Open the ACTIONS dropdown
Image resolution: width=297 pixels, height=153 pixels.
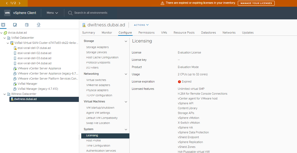[141, 25]
